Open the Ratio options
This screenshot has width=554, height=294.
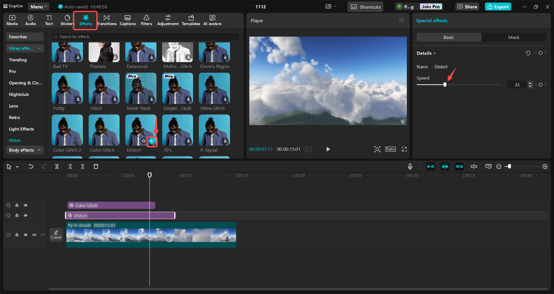[390, 149]
